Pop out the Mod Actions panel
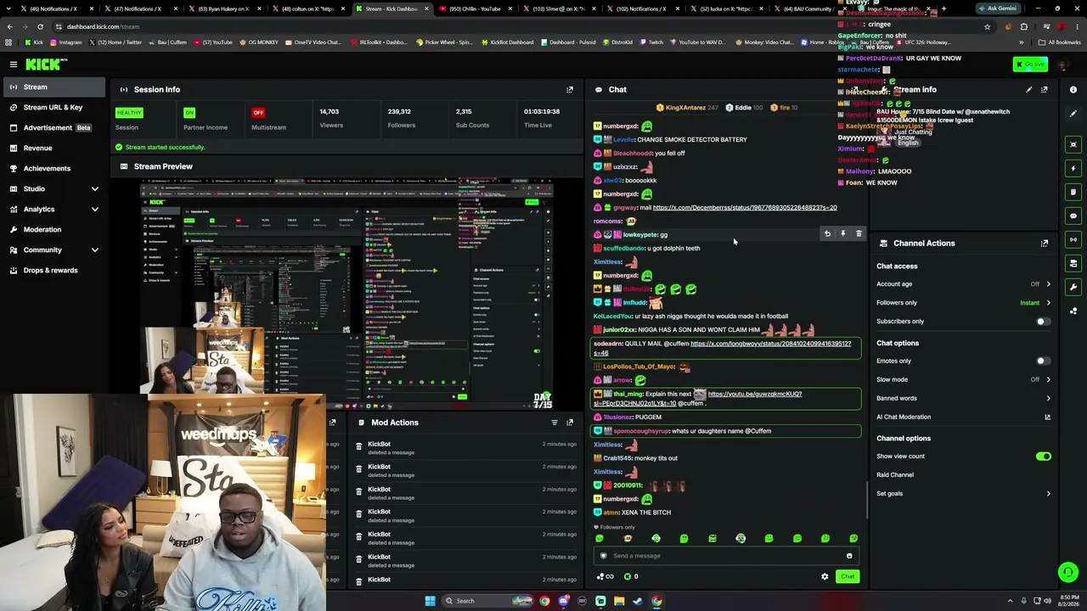 [570, 423]
